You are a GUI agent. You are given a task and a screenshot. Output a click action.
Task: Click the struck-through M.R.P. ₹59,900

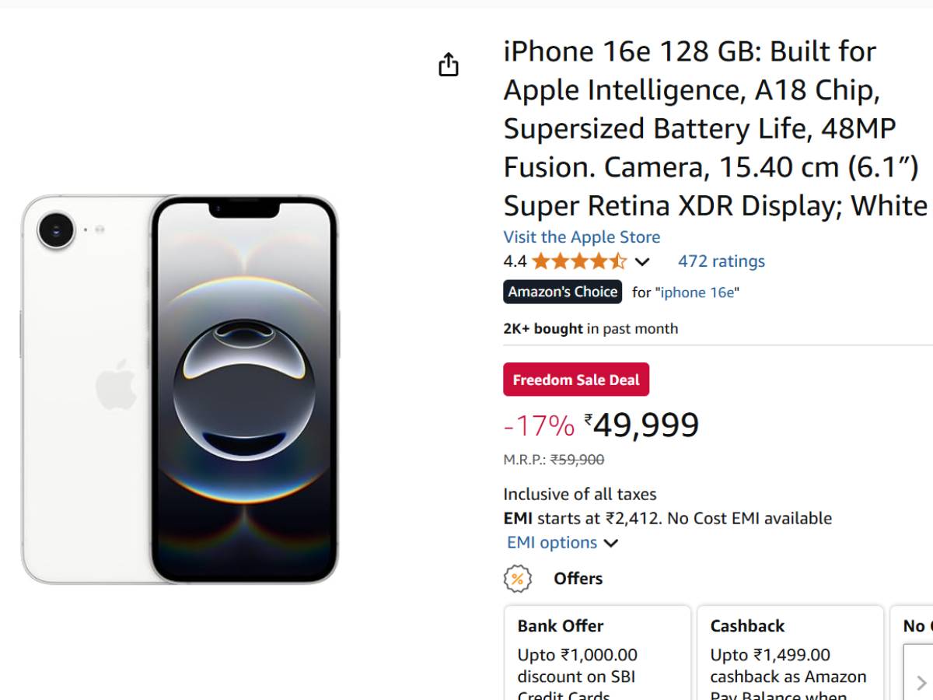(577, 460)
